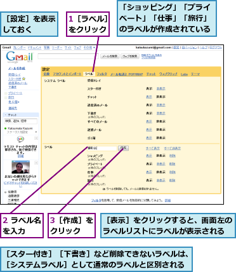Click 非表示 for the プライベート label
Screen dimensions: 236x272
point(161,164)
